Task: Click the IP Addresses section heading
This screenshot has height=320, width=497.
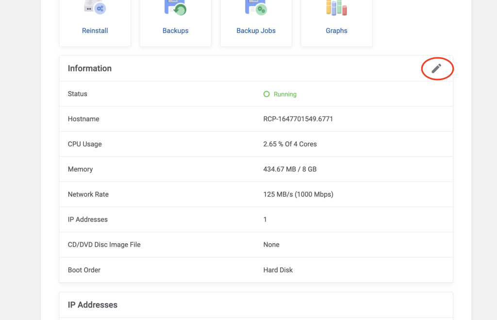Action: [93, 305]
